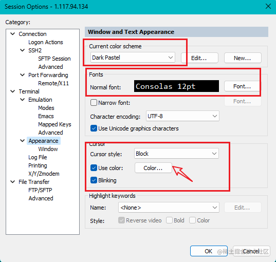Collapse the Appearance tree node

pyautogui.click(x=22, y=141)
